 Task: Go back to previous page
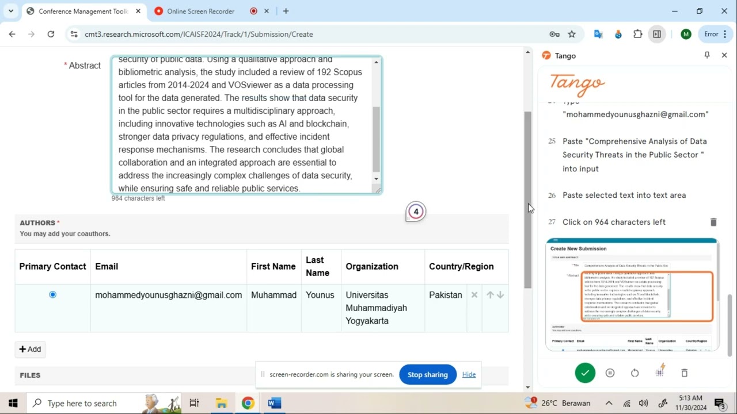pos(12,34)
